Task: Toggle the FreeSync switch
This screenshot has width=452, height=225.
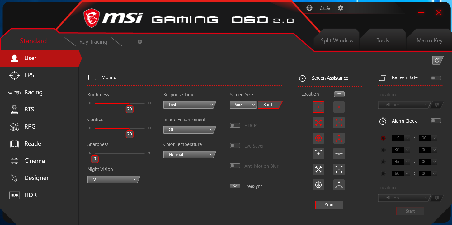Action: click(x=235, y=186)
